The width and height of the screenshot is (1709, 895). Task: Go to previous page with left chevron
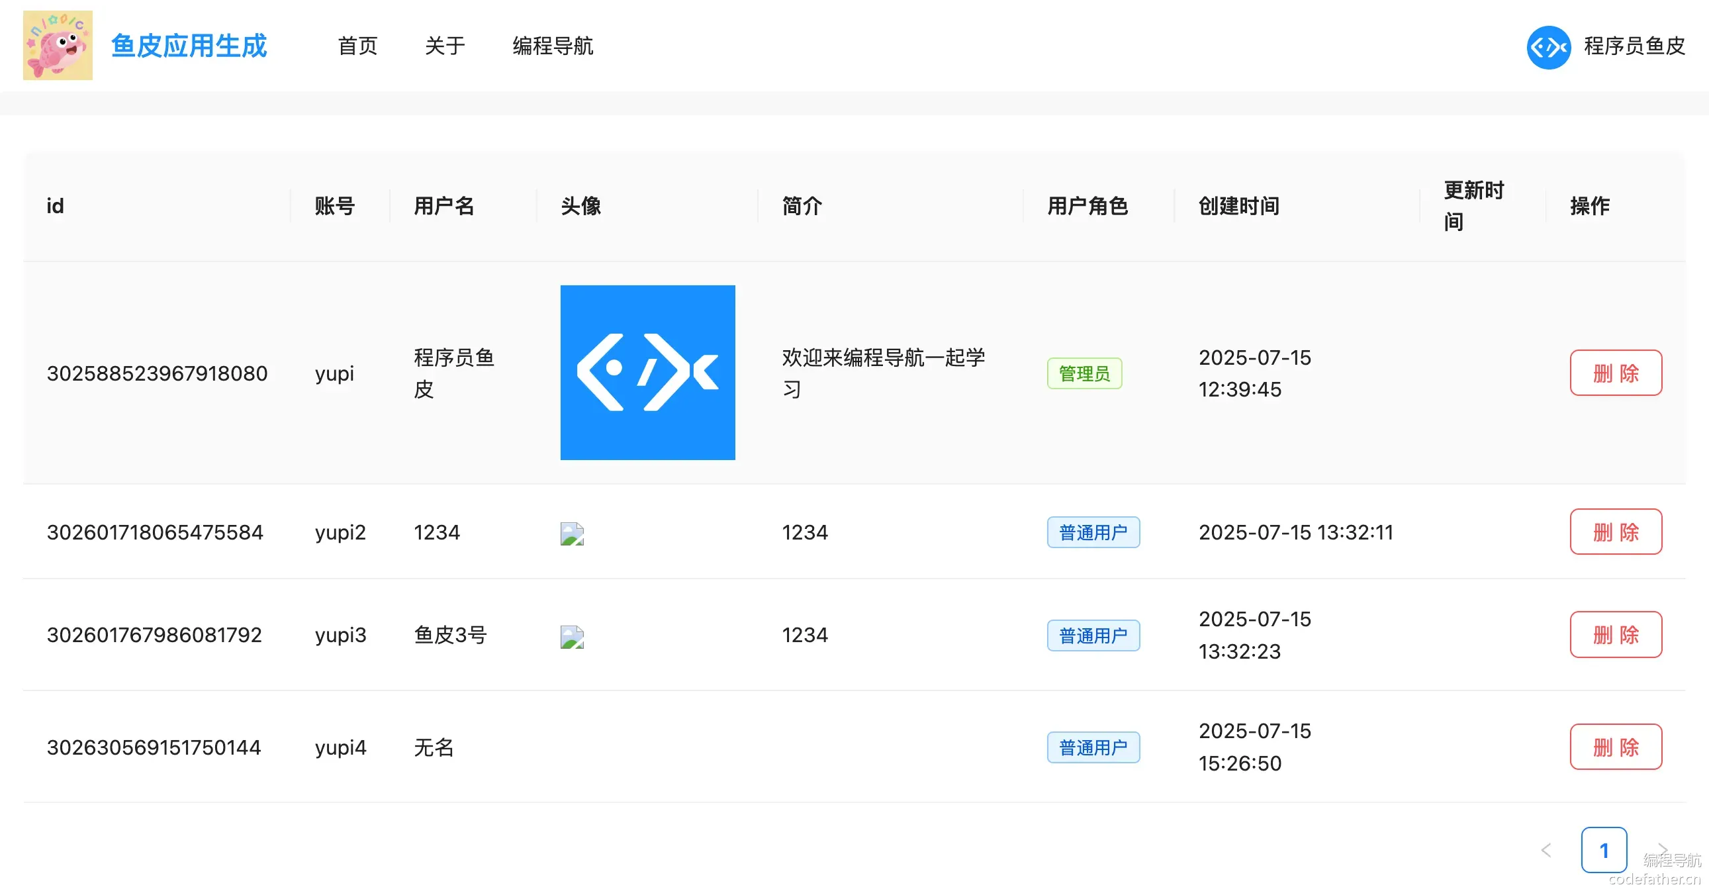click(1546, 850)
